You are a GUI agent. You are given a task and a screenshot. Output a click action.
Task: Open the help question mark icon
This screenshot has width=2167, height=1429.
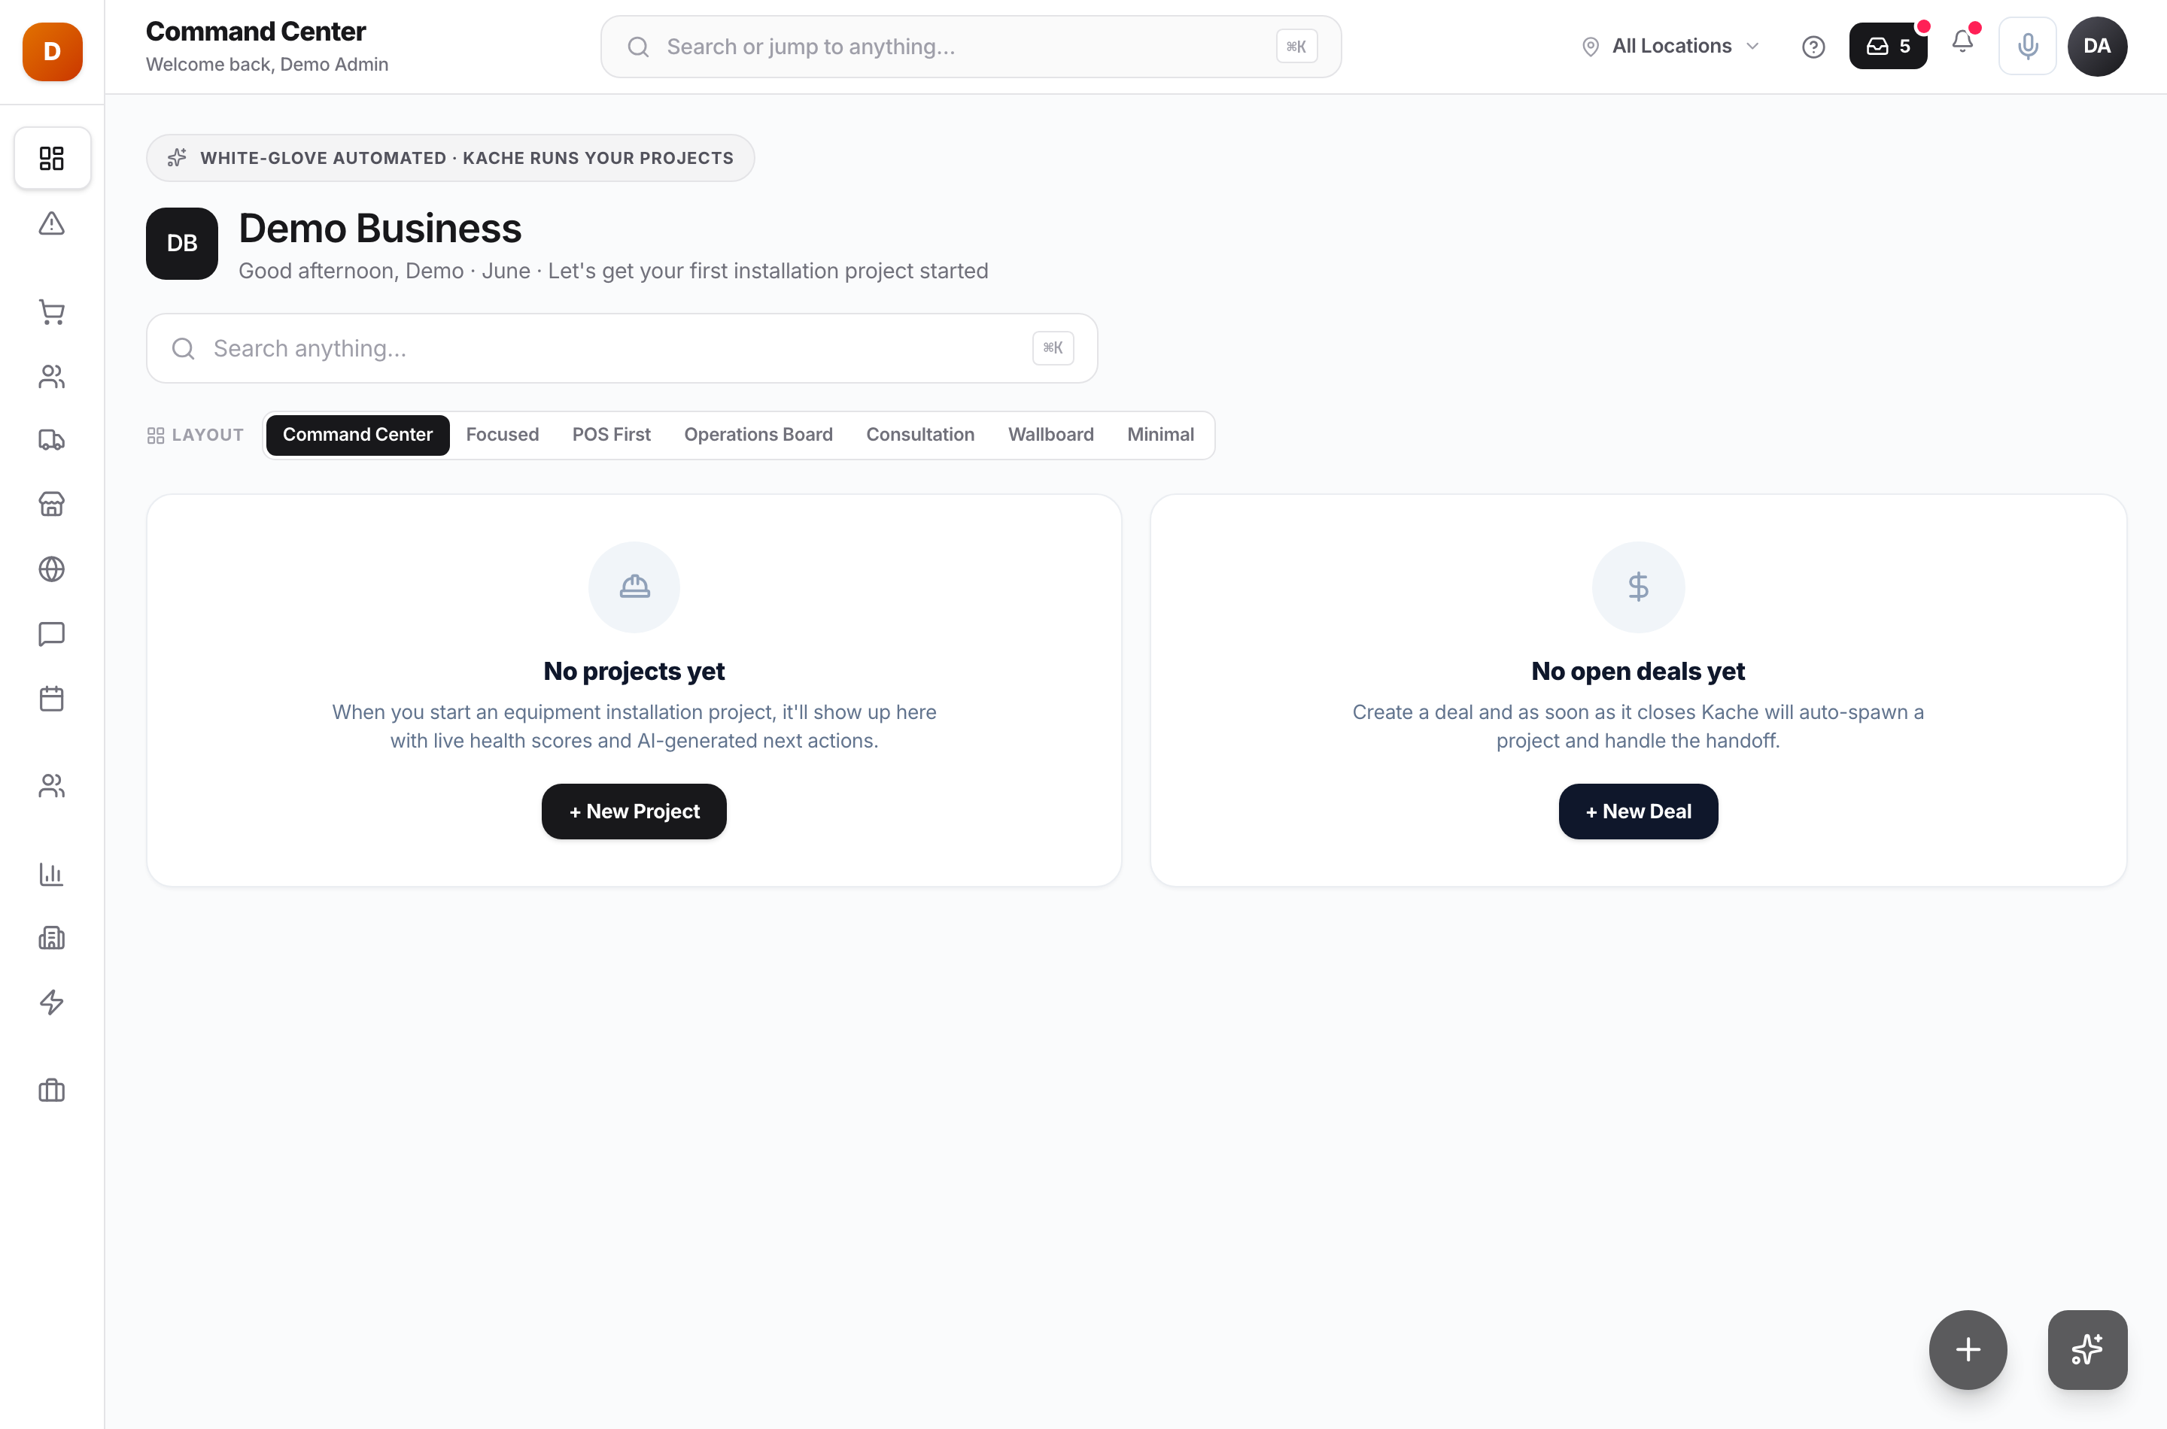tap(1813, 47)
